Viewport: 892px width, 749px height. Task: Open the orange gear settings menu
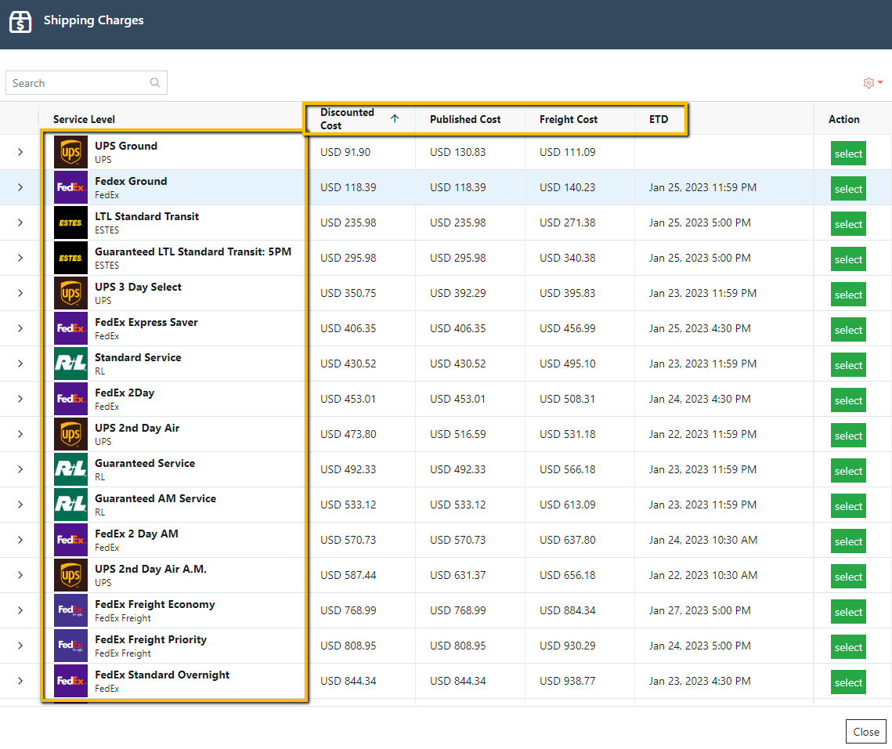(872, 82)
